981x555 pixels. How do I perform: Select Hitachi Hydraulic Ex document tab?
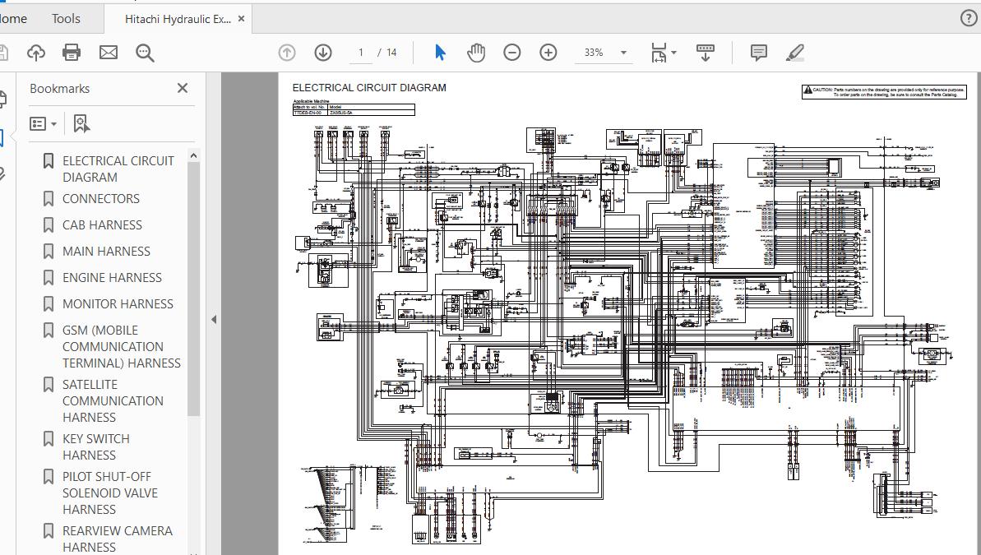pos(178,19)
